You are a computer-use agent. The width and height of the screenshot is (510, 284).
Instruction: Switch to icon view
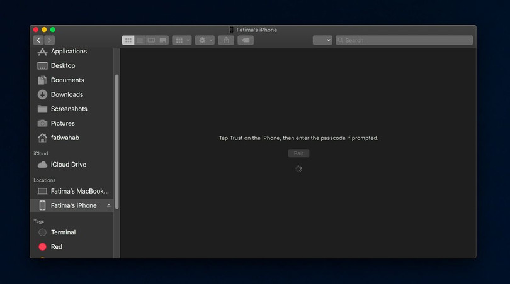tap(128, 40)
